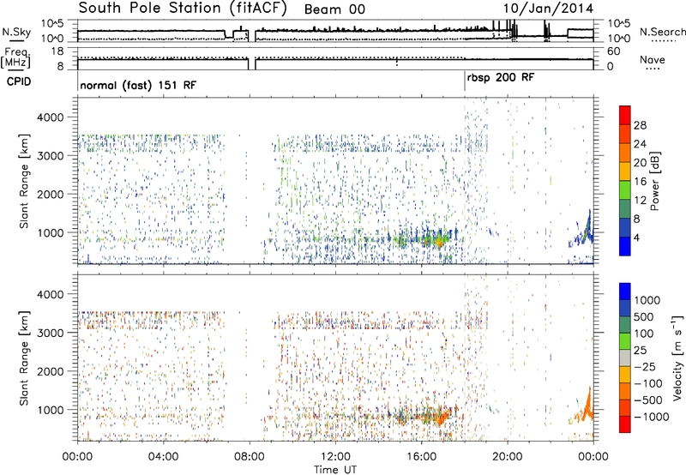Screen dimensions: 686x475
Task: Click the "2000" tick of the velocity panel
Action: click(x=52, y=371)
